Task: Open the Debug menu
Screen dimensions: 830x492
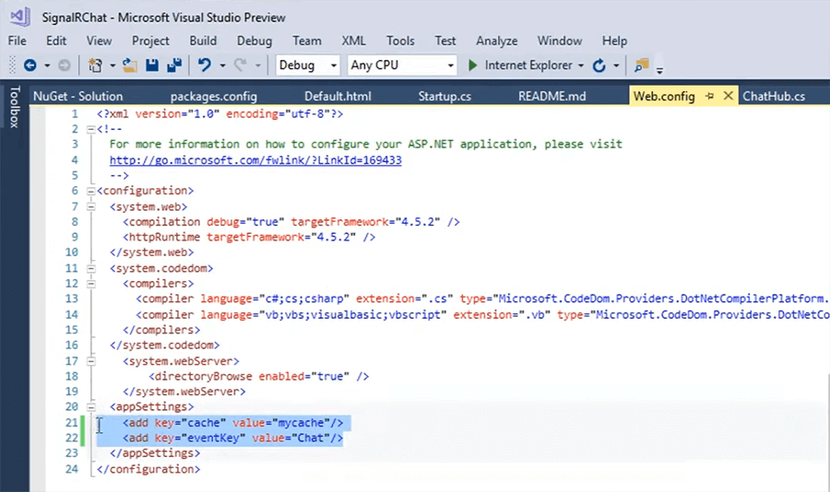Action: pyautogui.click(x=255, y=41)
